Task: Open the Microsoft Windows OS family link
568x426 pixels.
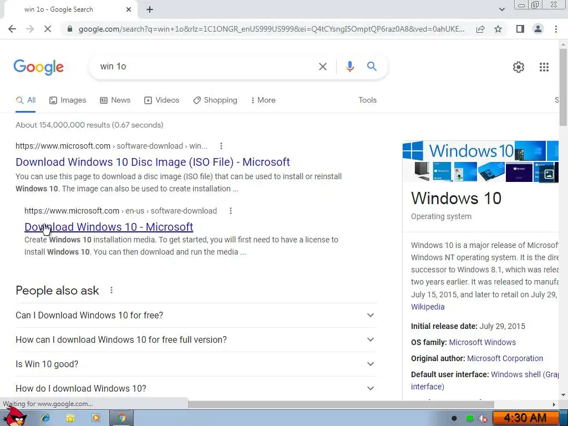Action: pos(482,342)
